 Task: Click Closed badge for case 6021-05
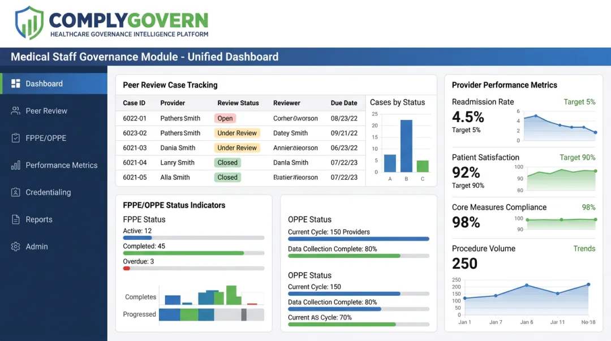tap(227, 178)
